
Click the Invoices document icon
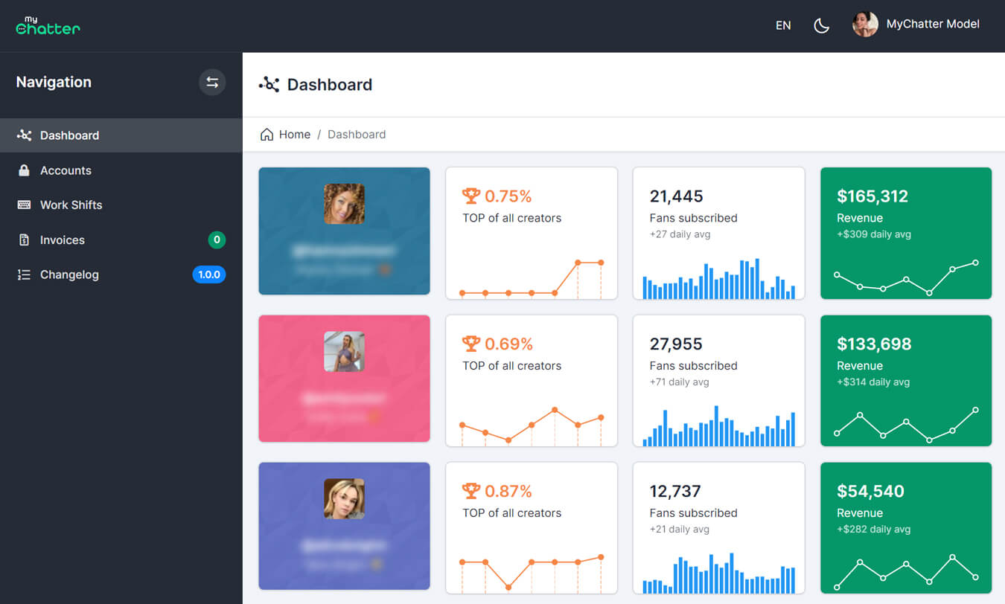coord(24,240)
